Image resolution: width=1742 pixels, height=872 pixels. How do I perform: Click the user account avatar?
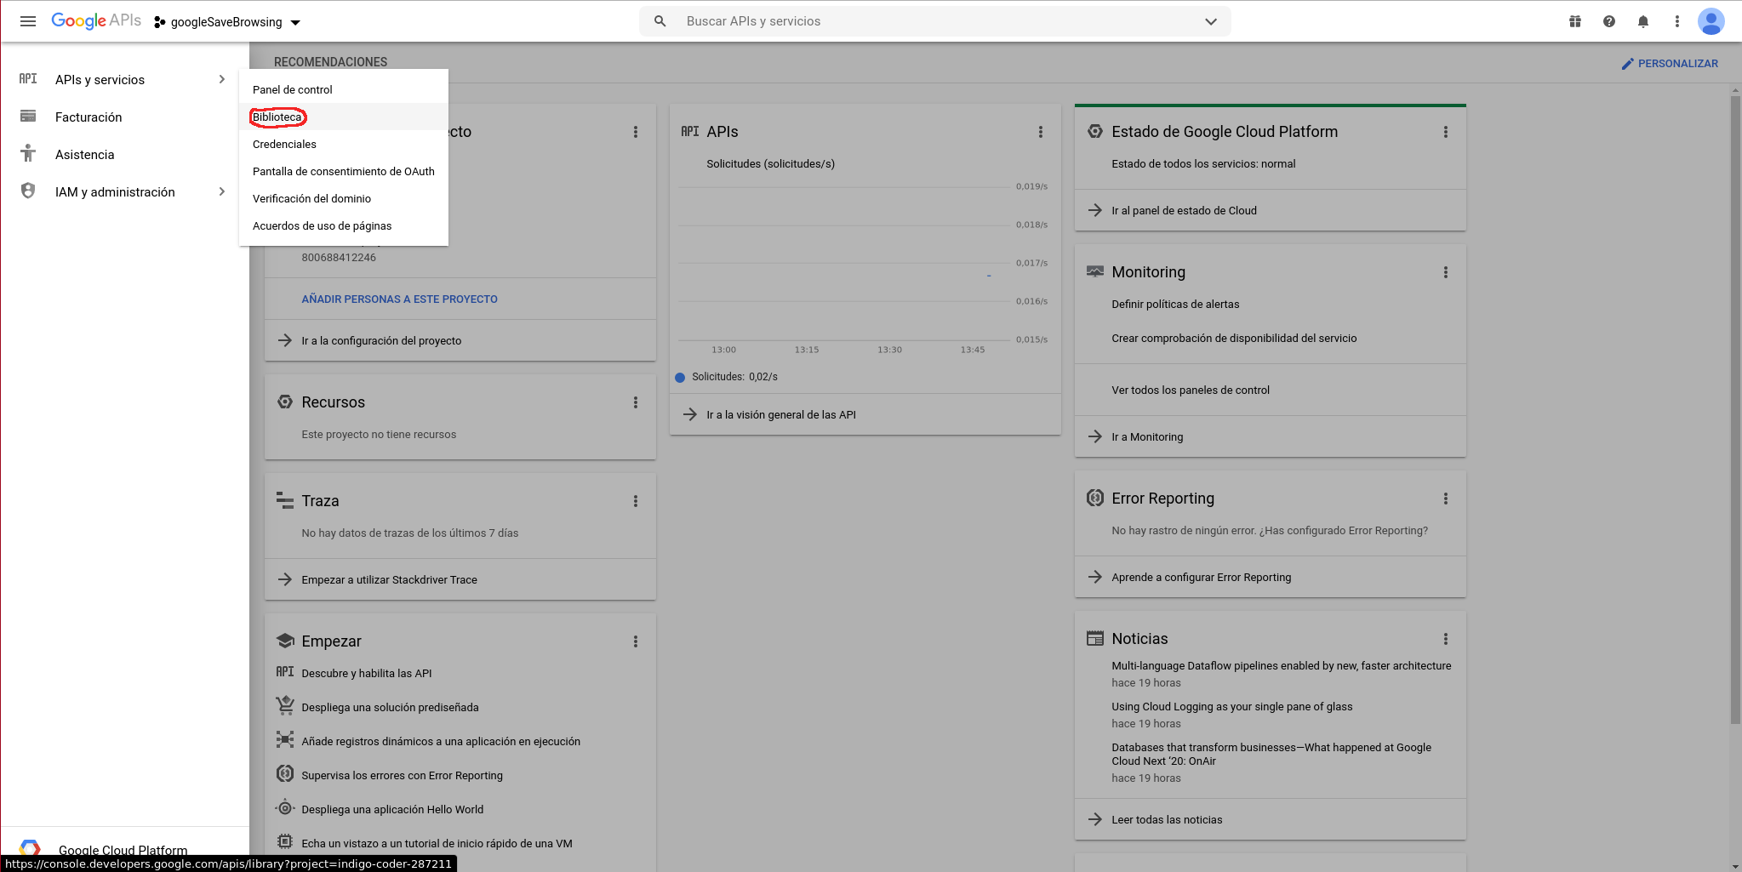tap(1711, 21)
